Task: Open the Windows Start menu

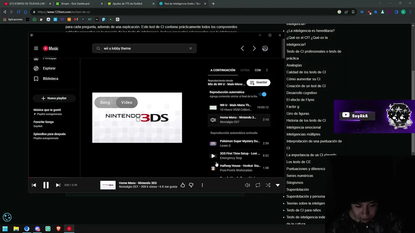Action: (5, 229)
